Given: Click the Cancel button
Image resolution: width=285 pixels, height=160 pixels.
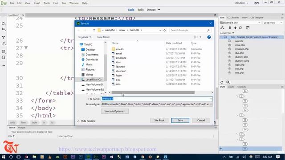Looking at the screenshot, I should pyautogui.click(x=201, y=120).
